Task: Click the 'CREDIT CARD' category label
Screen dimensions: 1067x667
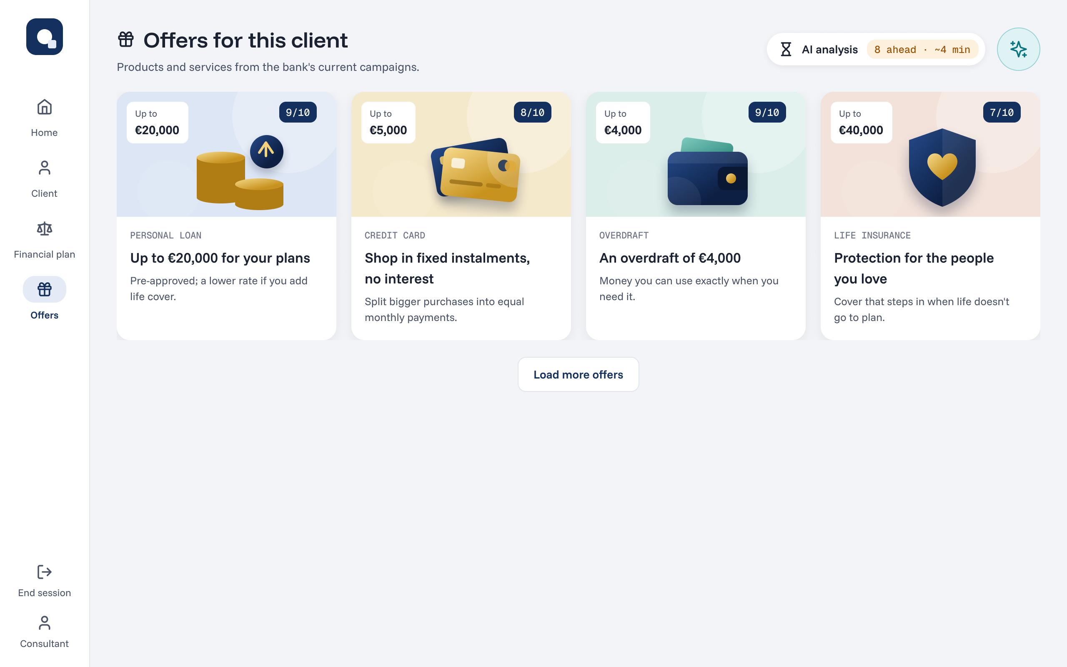Action: 395,236
